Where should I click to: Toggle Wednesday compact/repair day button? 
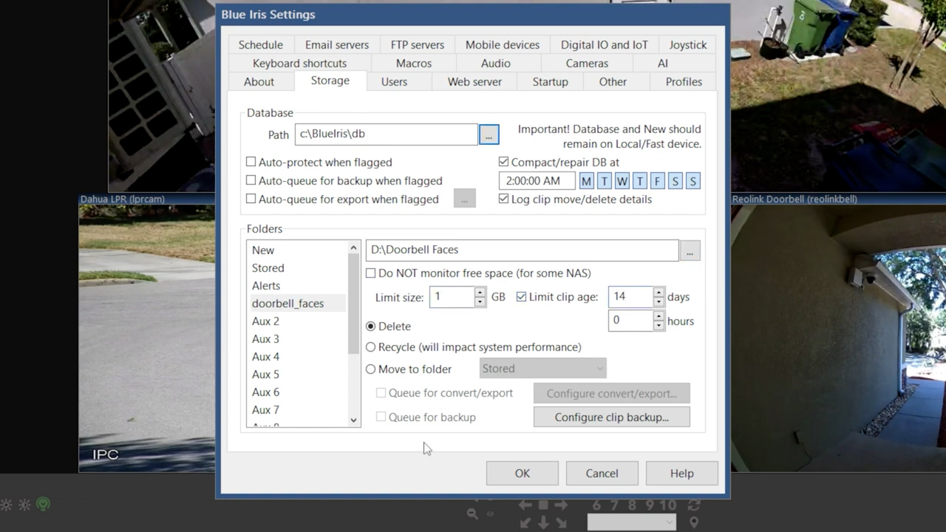click(622, 181)
